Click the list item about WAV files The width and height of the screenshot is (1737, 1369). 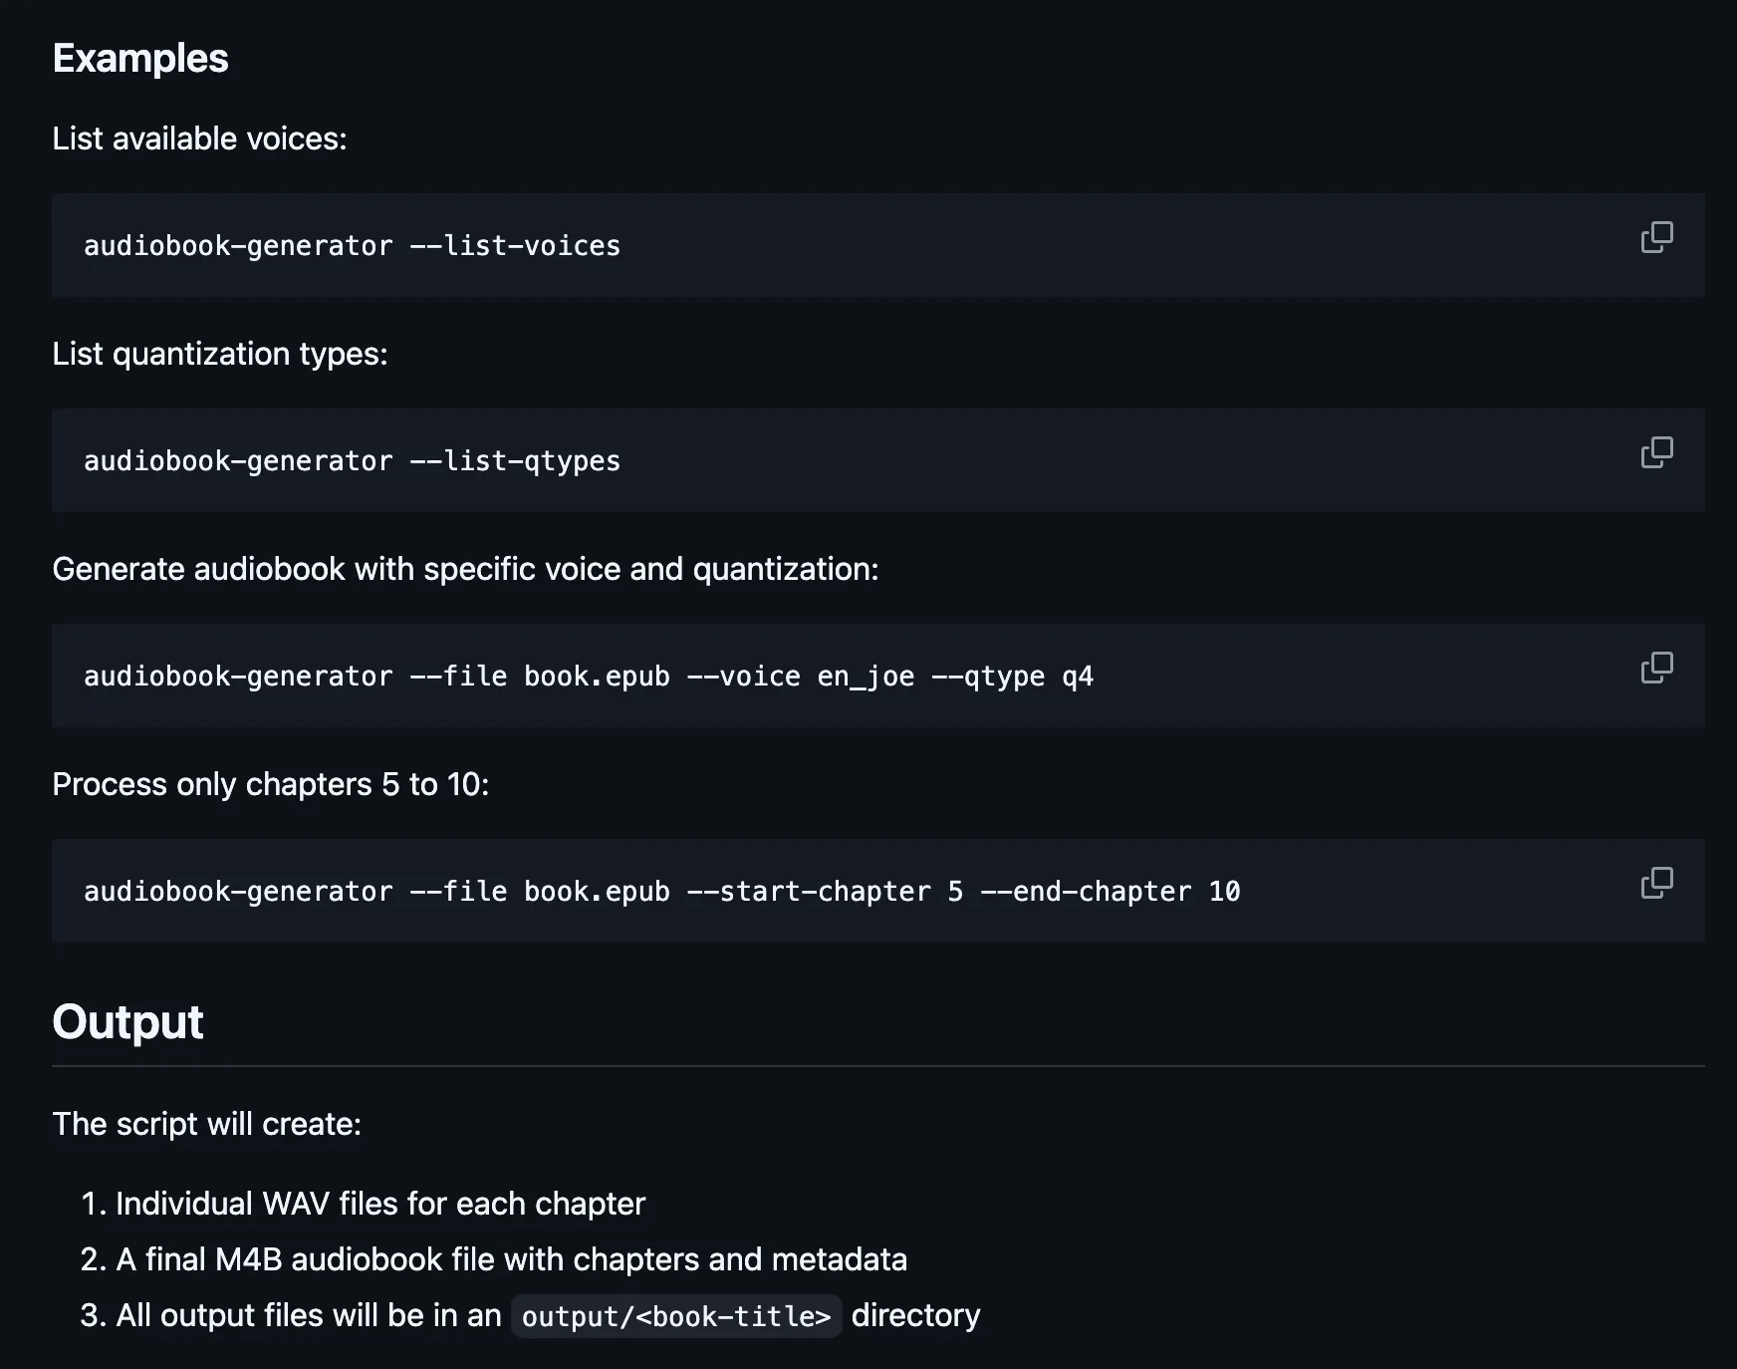pyautogui.click(x=380, y=1204)
